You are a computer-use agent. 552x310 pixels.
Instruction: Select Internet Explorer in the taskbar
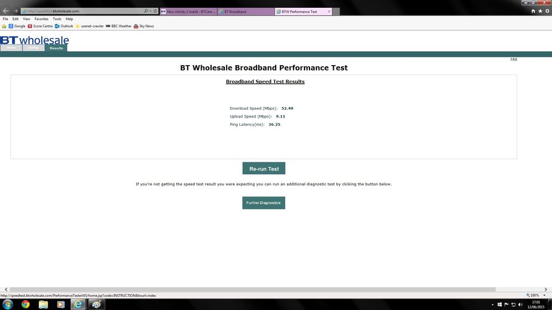[78, 304]
